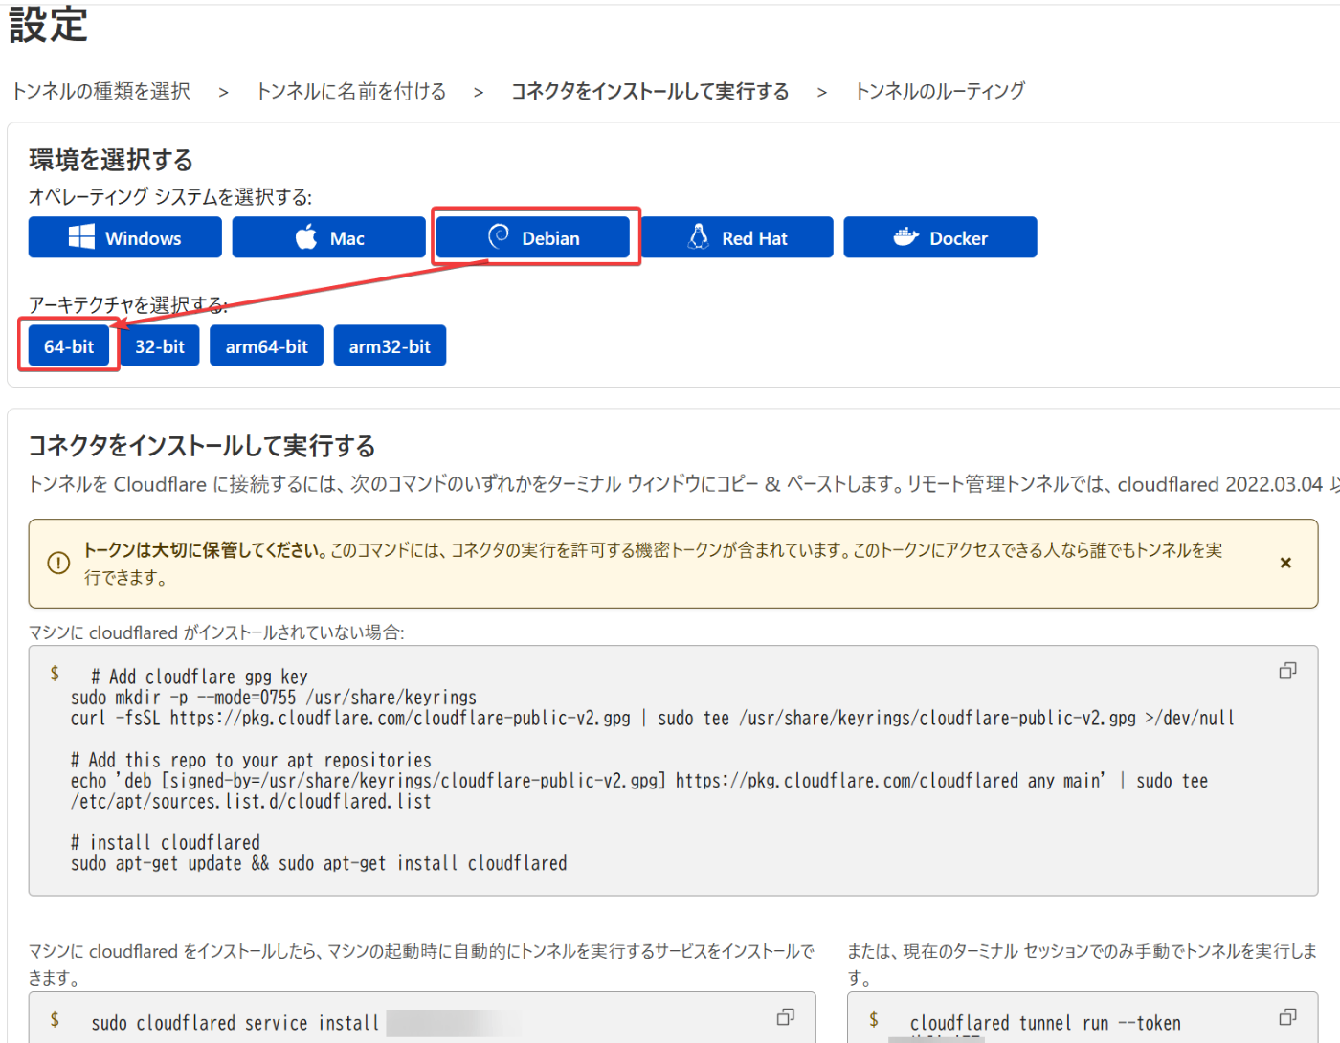Select the Windows operating system button

pos(124,237)
